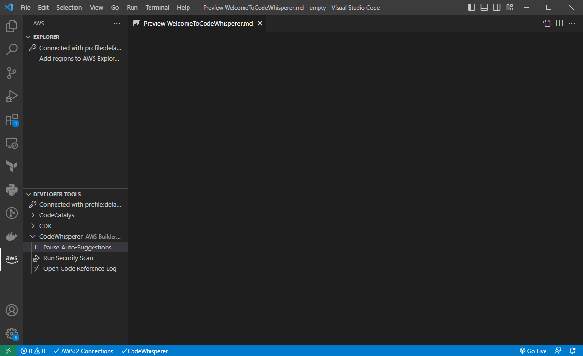This screenshot has height=356, width=583.
Task: Click the Visual Studio Code logo icon
Action: click(9, 7)
